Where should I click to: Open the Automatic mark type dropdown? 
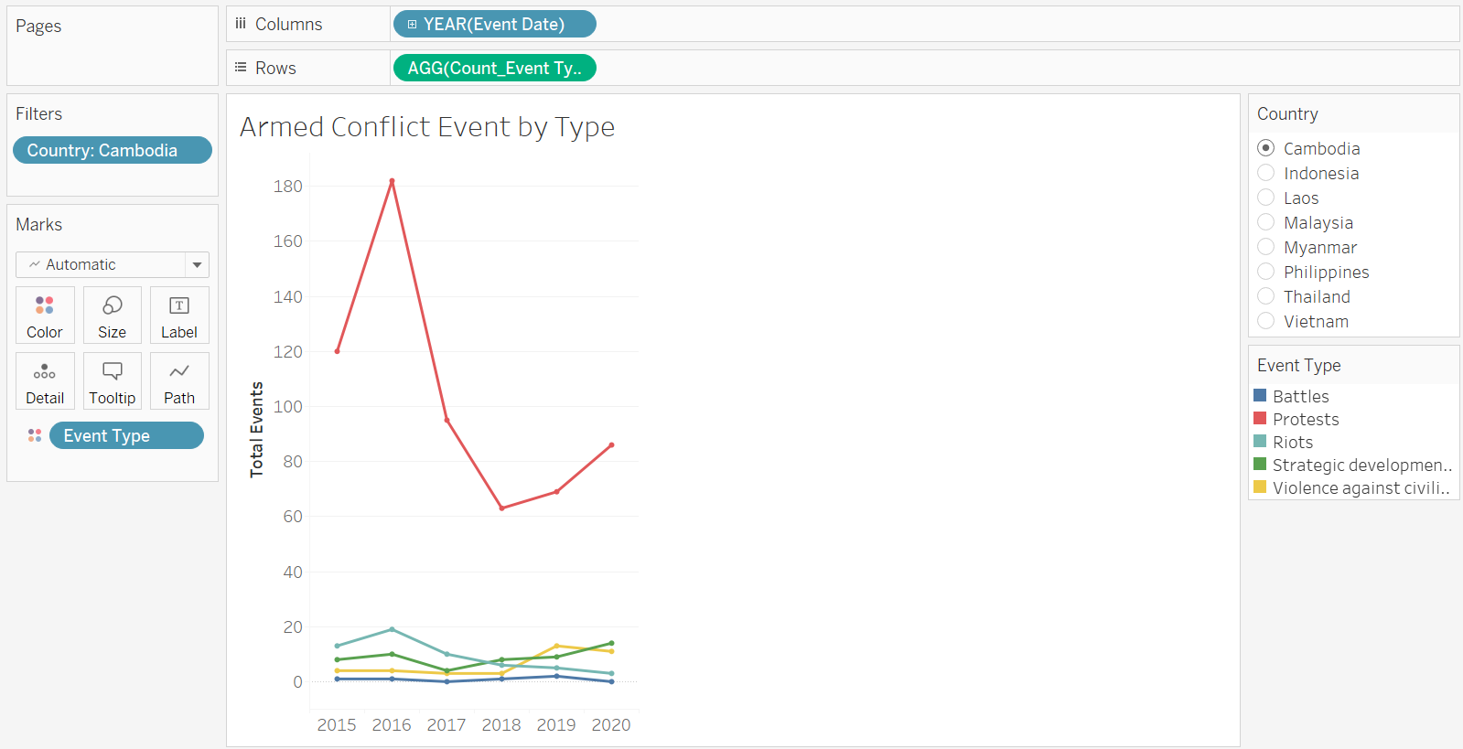[x=197, y=265]
